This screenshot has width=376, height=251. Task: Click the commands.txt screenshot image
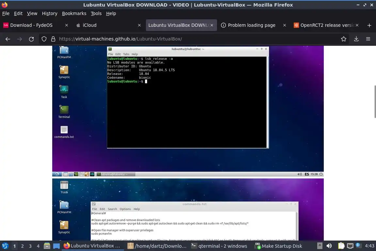[188, 209]
